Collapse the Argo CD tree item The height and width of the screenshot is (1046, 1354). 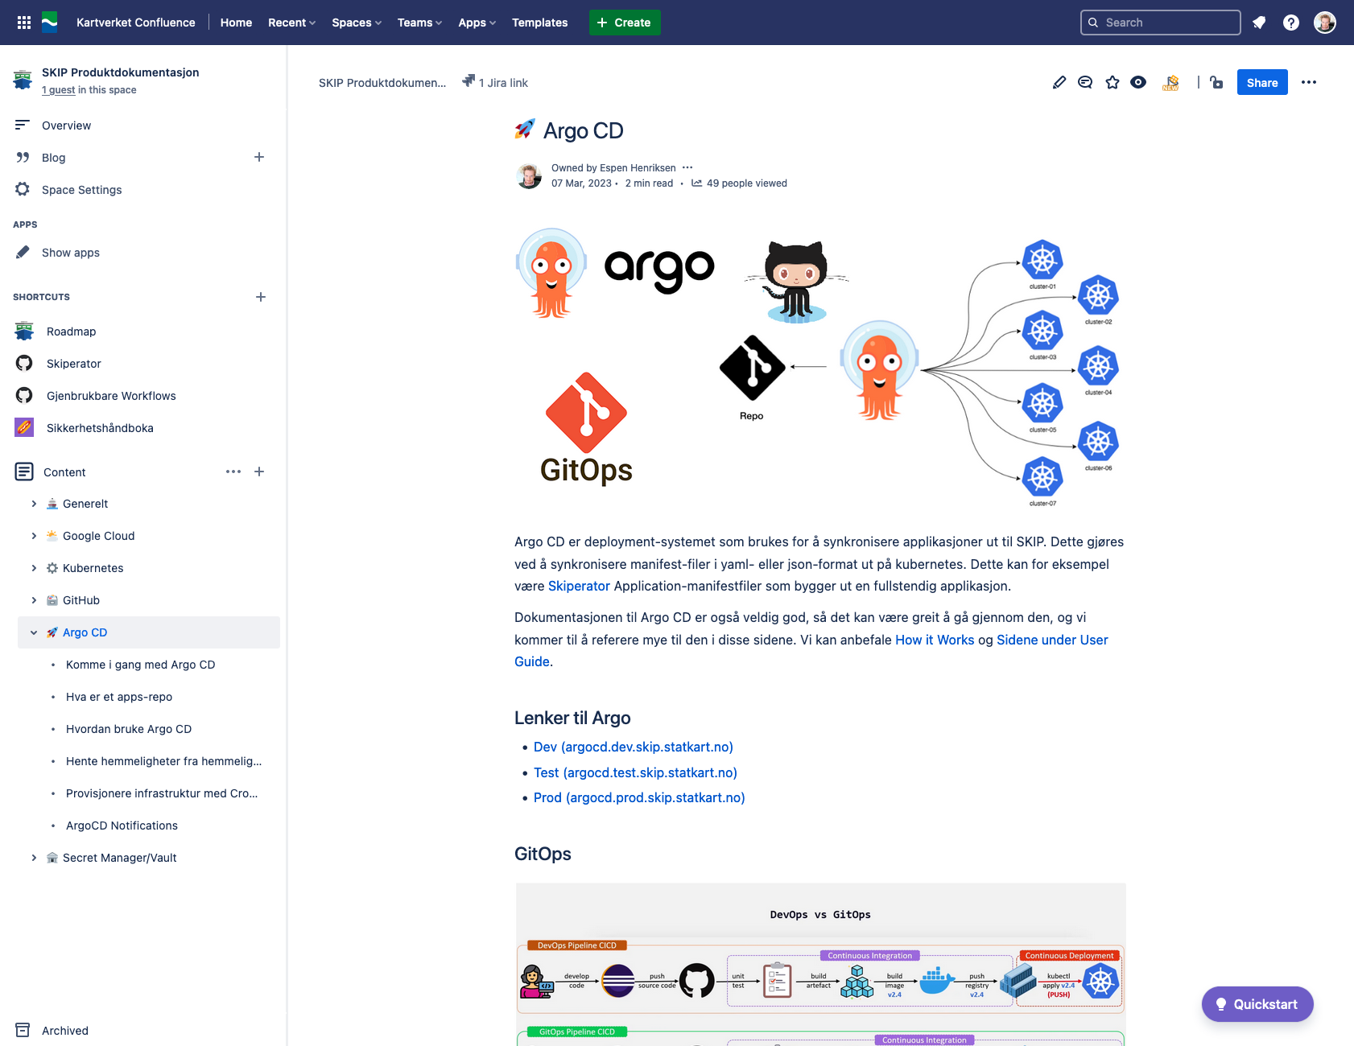coord(34,632)
